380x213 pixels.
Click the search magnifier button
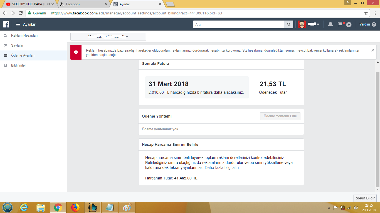(289, 24)
